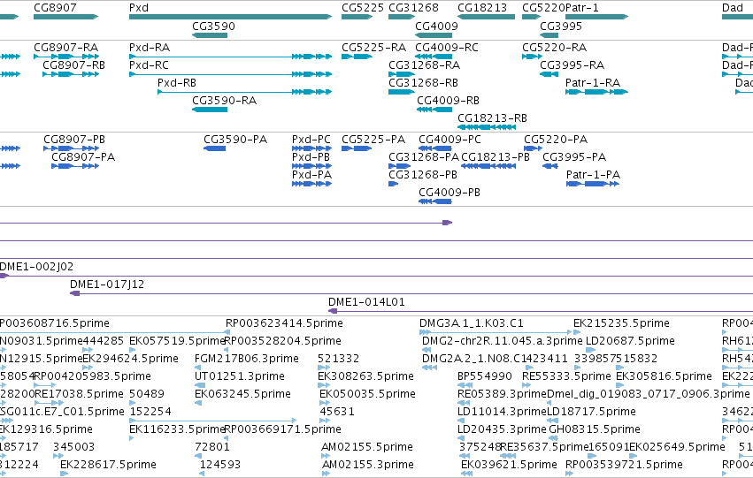Screen dimensions: 753x478
Task: Select the CG18213 gene bar glyph
Action: click(x=486, y=17)
